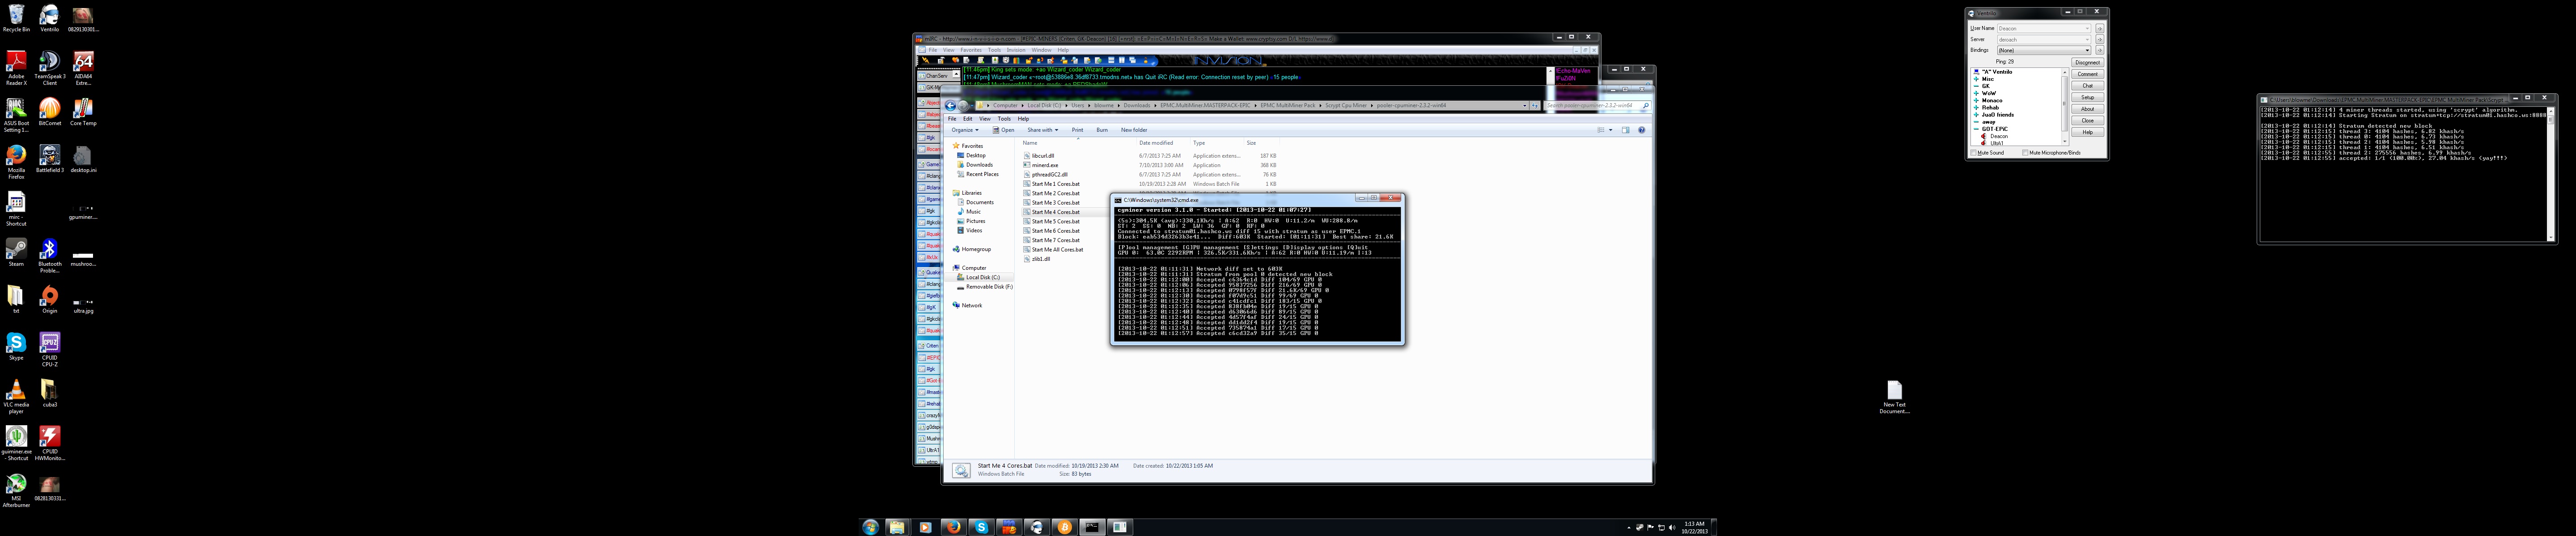Click Burn in the Explorer toolbar
Screen dimensions: 2576x536
(1101, 130)
